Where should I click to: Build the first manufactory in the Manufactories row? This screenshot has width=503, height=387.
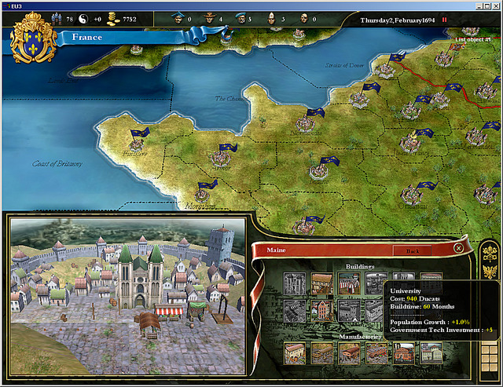295,352
